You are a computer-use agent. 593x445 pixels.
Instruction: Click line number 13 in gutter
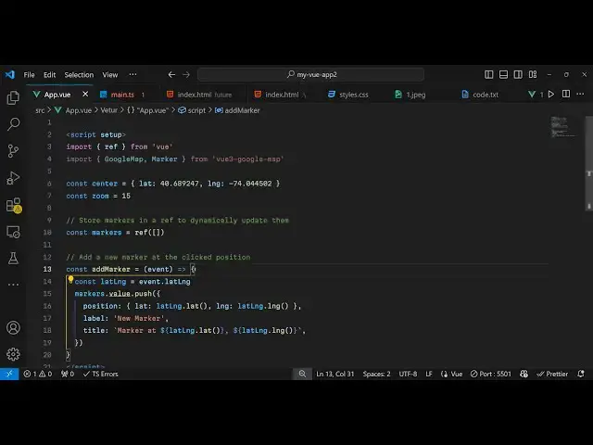click(47, 269)
